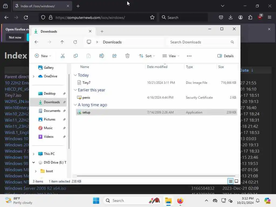Click the Save to Pocket icon
276x207 pixels.
tap(221, 17)
